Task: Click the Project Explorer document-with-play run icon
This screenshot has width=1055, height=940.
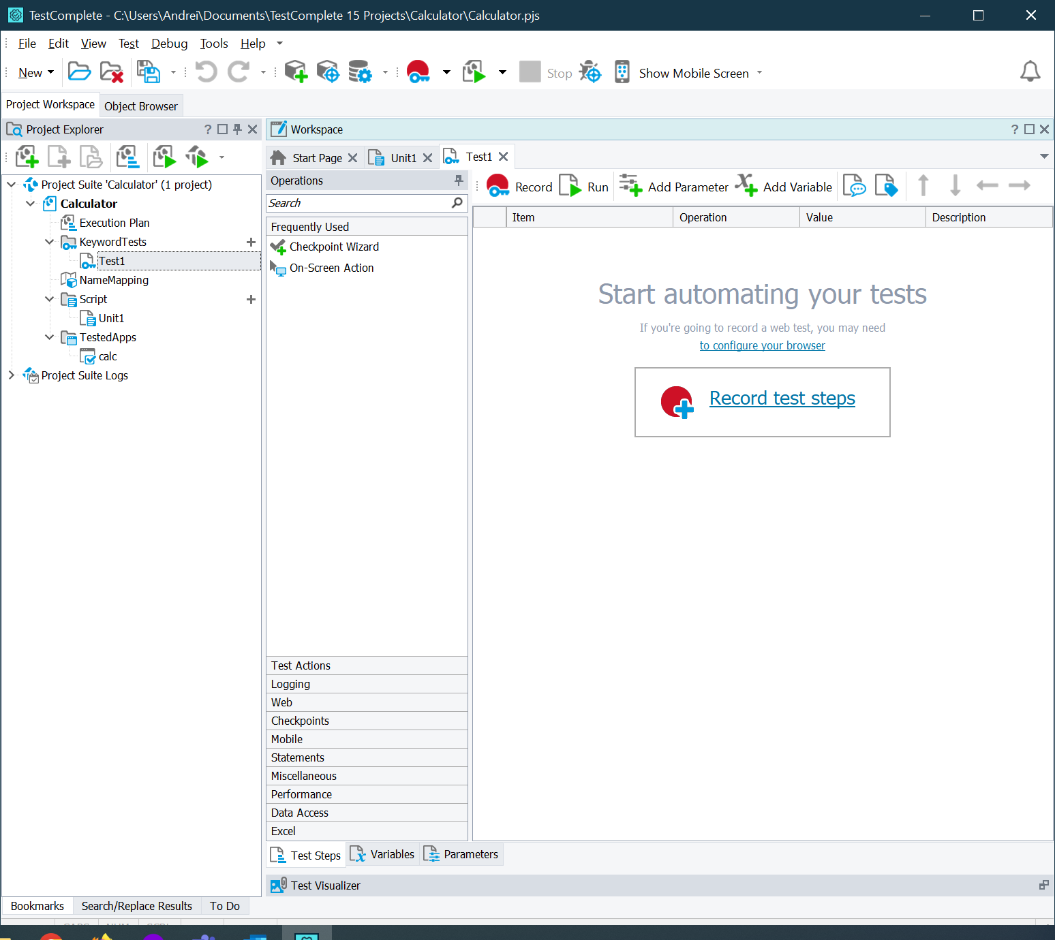Action: tap(164, 157)
